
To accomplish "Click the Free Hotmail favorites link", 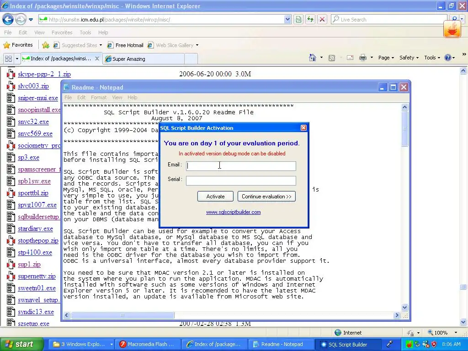I will [129, 45].
